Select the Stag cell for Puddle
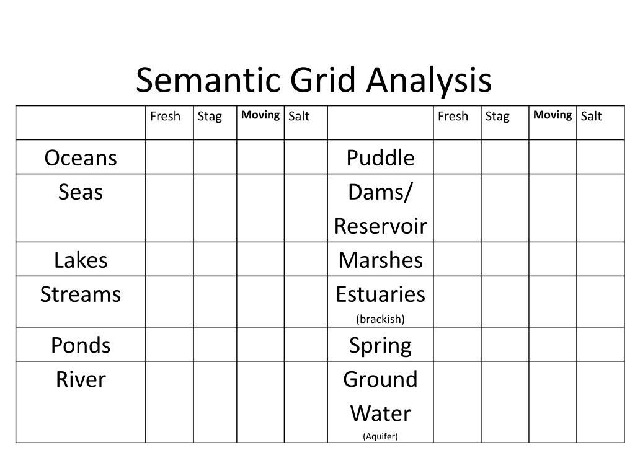Image resolution: width=635 pixels, height=476 pixels. 505,157
